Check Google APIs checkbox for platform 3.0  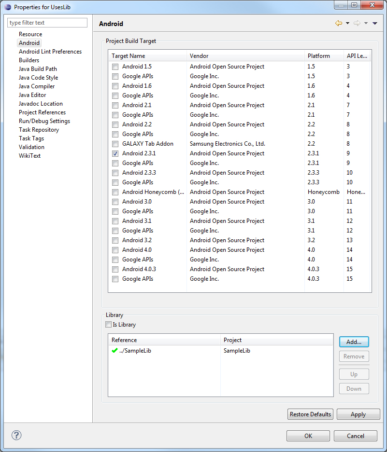[115, 211]
